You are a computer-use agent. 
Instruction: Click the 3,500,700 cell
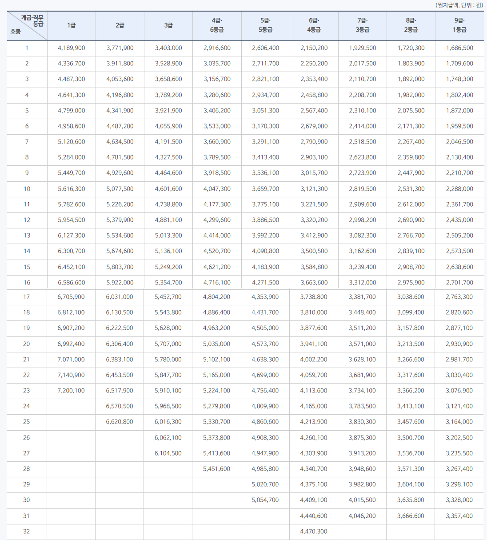[x=411, y=438]
